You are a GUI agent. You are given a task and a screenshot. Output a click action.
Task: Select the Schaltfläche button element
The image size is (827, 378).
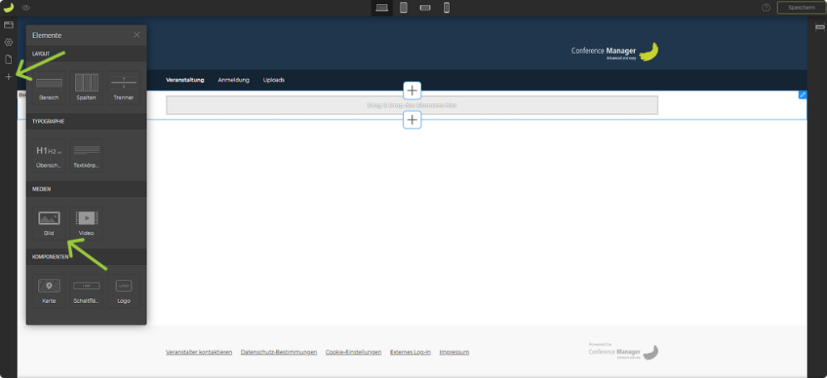pyautogui.click(x=86, y=291)
